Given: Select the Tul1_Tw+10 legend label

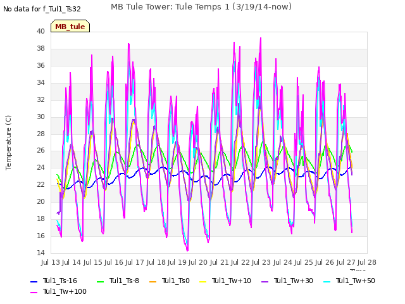Looking at the screenshot, I should click(x=232, y=281).
